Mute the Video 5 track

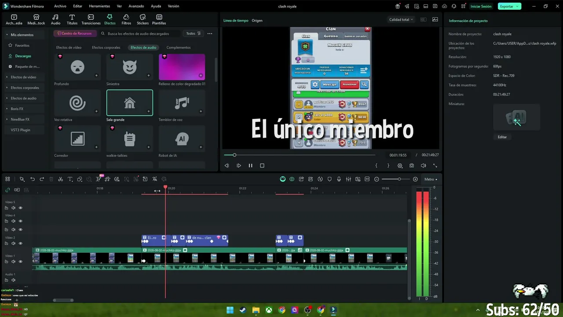(x=13, y=208)
